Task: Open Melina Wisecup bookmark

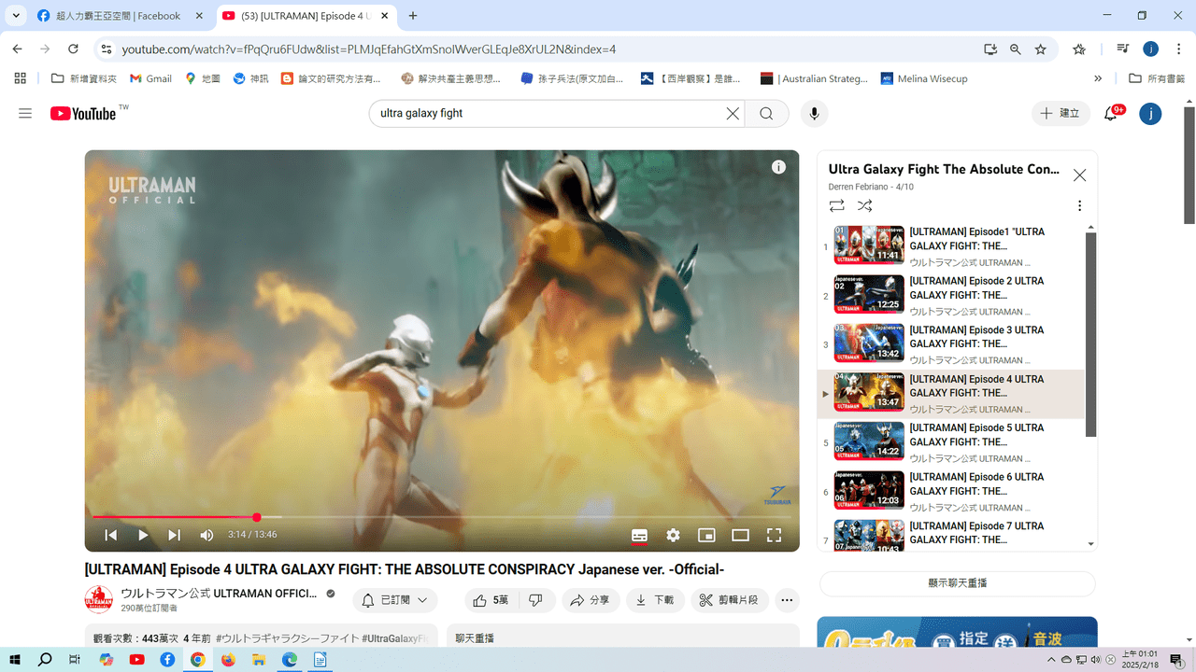Action: click(924, 78)
